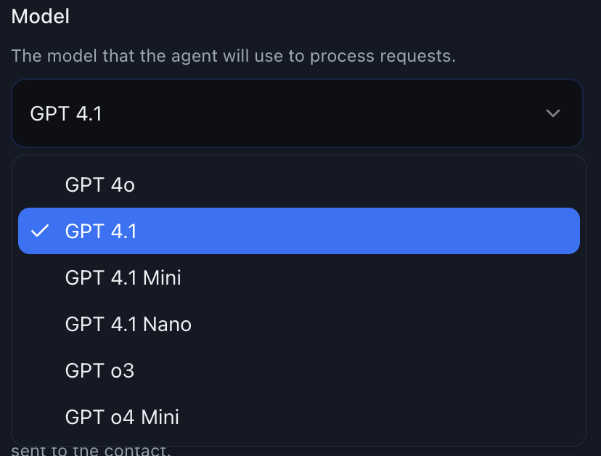This screenshot has width=601, height=456.
Task: Click the top option in the model list
Action: click(99, 184)
